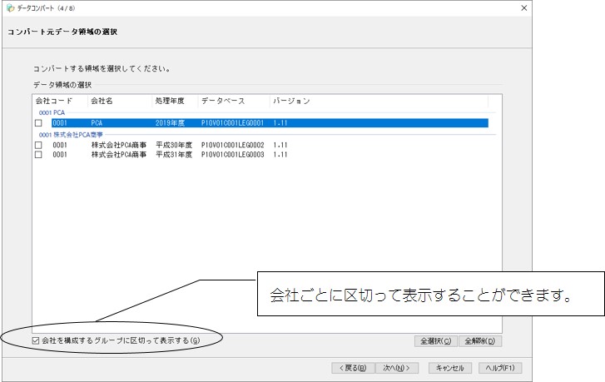
Task: Select the P10V01C001LEG0002 database row
Action: click(x=231, y=145)
